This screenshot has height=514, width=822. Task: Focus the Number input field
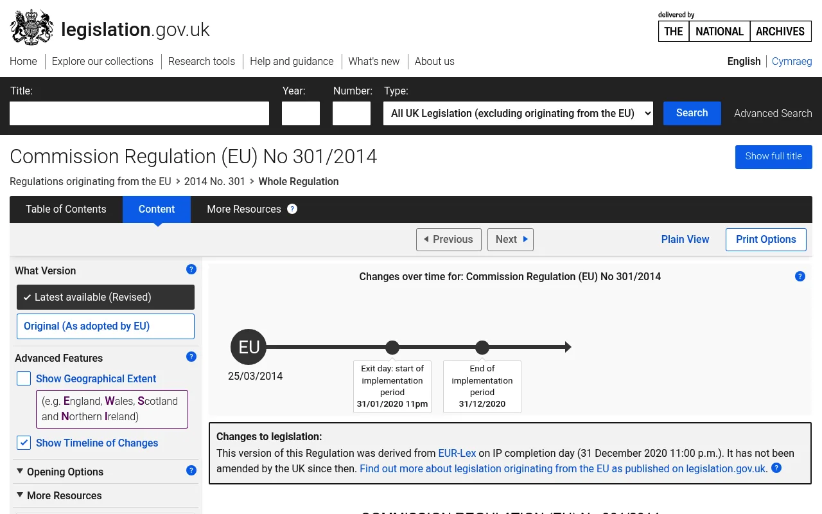[x=351, y=113]
